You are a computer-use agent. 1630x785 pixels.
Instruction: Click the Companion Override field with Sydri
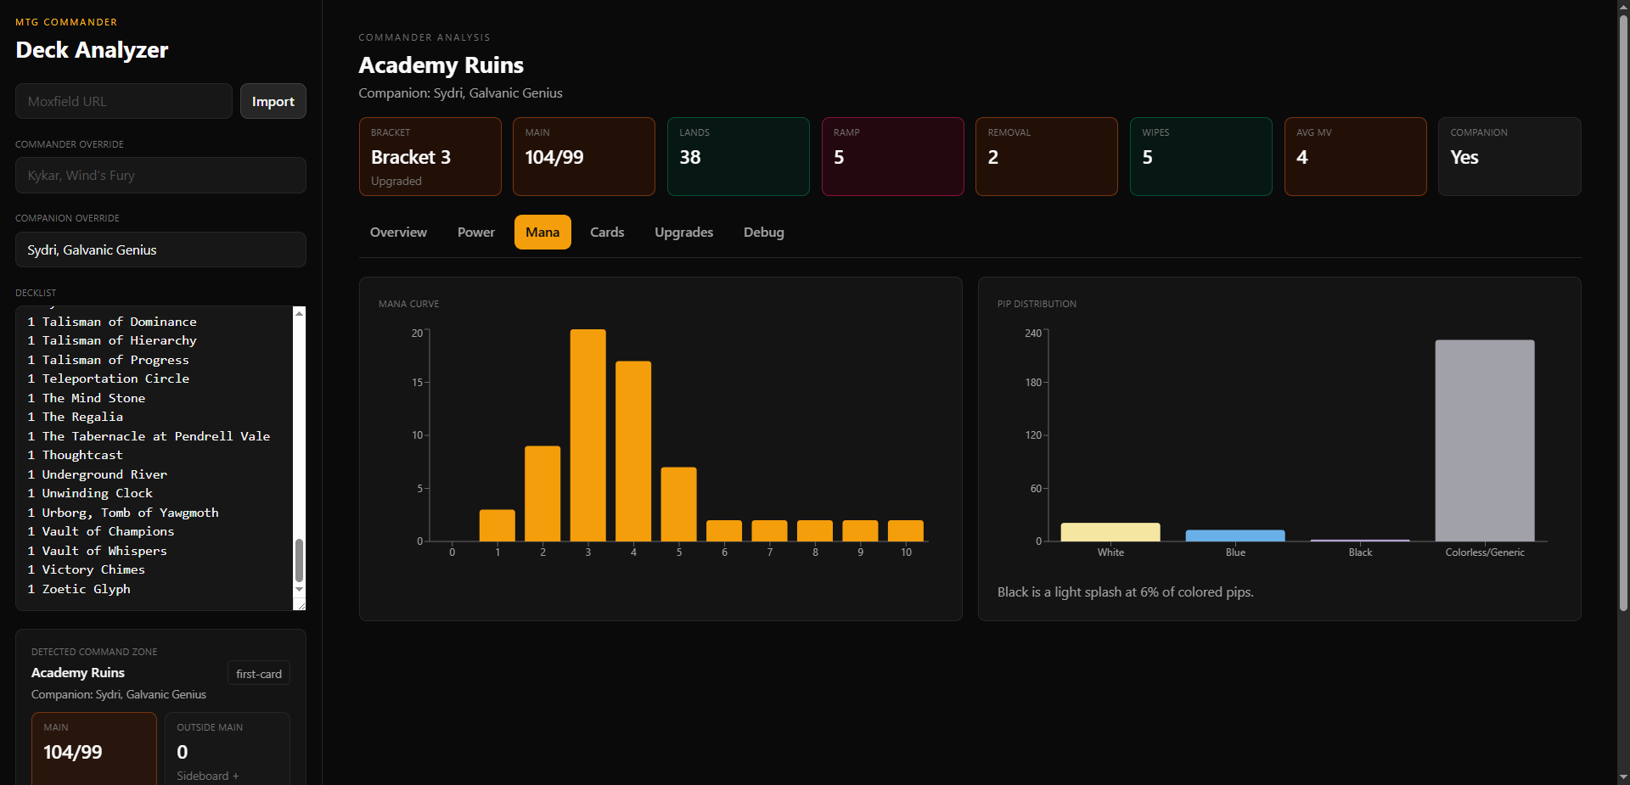(x=160, y=250)
